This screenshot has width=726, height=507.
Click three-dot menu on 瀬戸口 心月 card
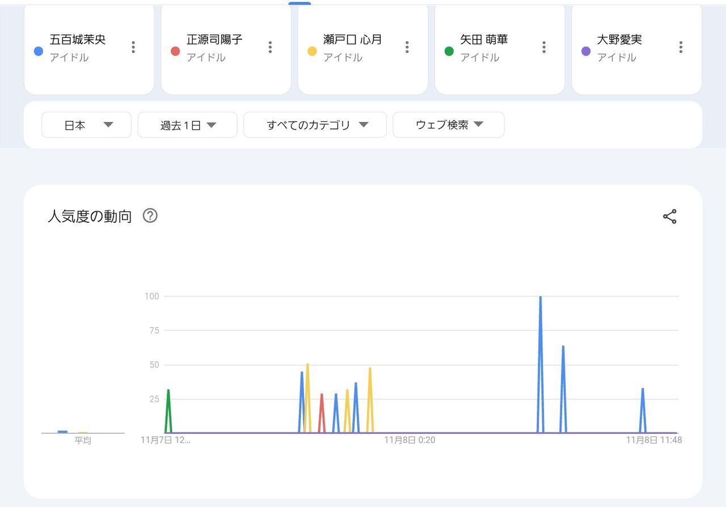tap(407, 48)
